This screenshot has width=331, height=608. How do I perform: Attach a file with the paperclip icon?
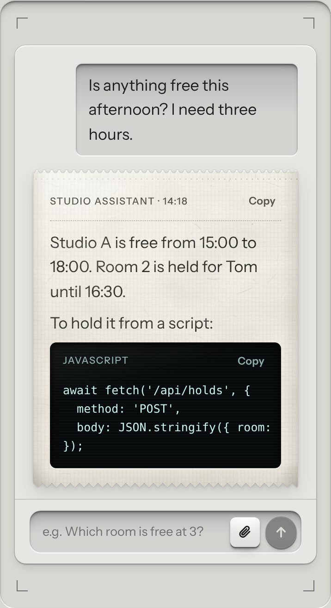[245, 532]
